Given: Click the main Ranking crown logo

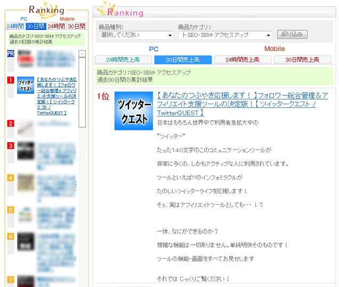Looking at the screenshot, I should [x=120, y=10].
